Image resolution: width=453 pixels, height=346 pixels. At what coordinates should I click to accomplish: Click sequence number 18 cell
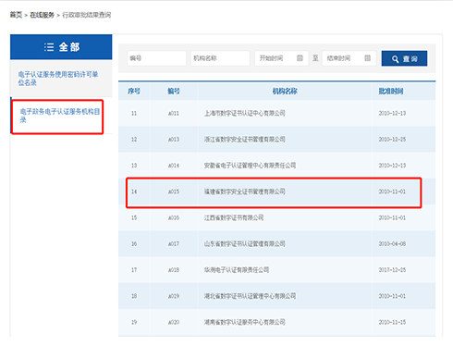point(134,296)
